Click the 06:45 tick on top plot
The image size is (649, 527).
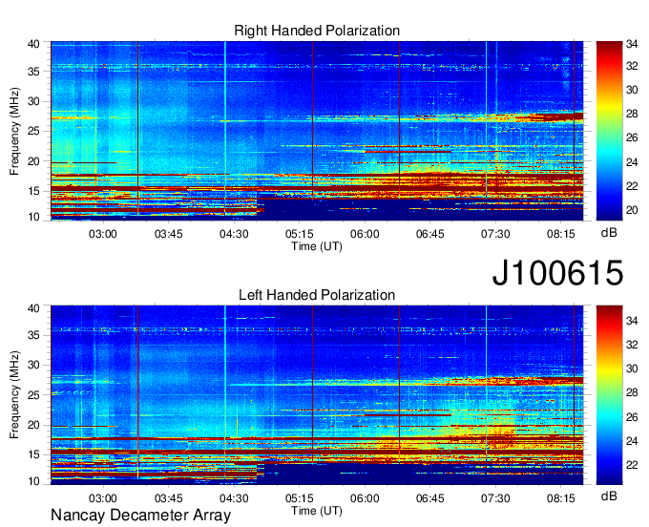430,234
